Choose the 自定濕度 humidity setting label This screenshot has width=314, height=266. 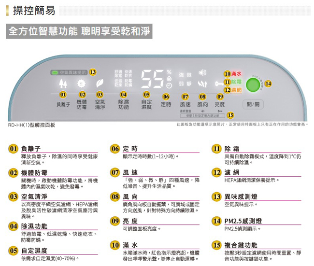(x=147, y=104)
